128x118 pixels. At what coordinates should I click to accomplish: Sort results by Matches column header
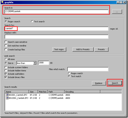[x=43, y=92]
